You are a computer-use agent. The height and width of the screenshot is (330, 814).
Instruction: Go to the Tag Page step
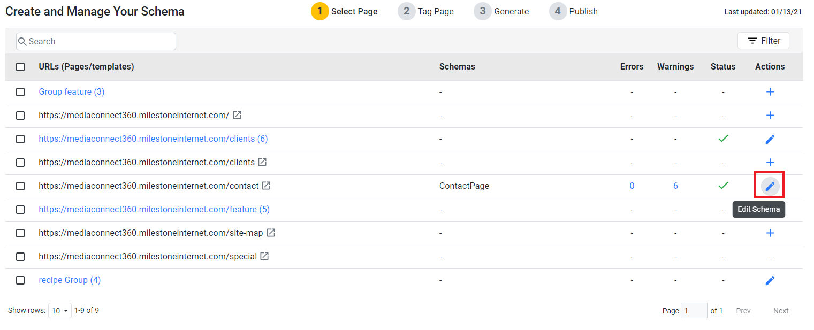point(426,11)
